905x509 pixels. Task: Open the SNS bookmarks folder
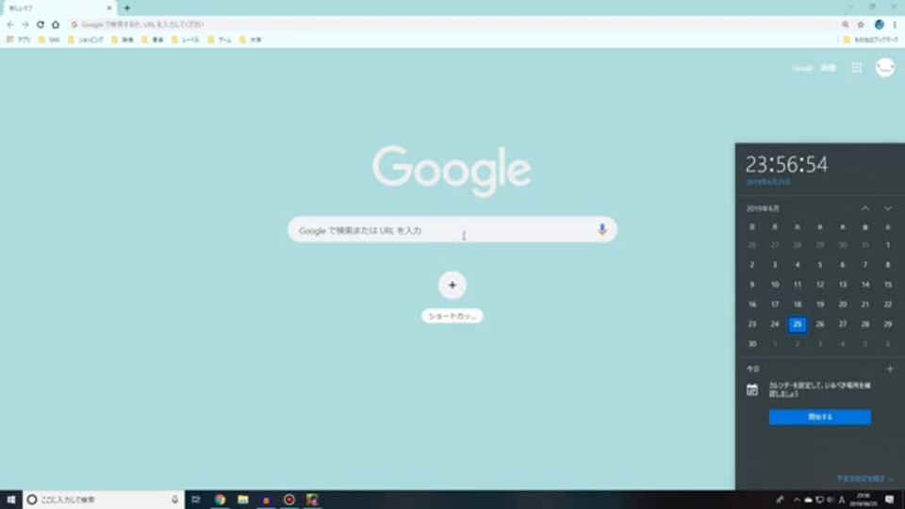pos(49,40)
